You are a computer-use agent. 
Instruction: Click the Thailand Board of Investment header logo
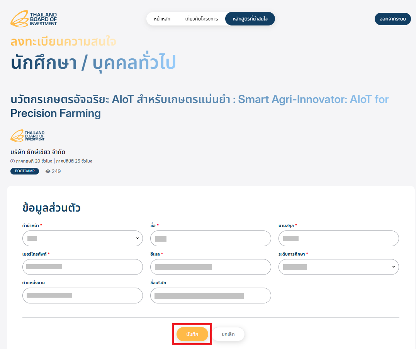click(x=34, y=19)
